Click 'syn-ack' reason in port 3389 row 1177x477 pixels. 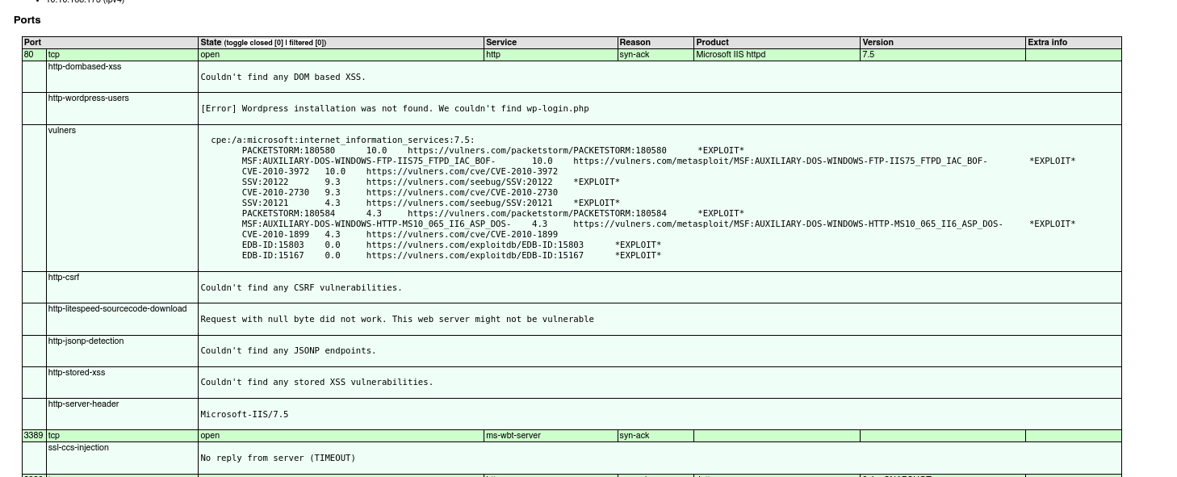(x=656, y=436)
